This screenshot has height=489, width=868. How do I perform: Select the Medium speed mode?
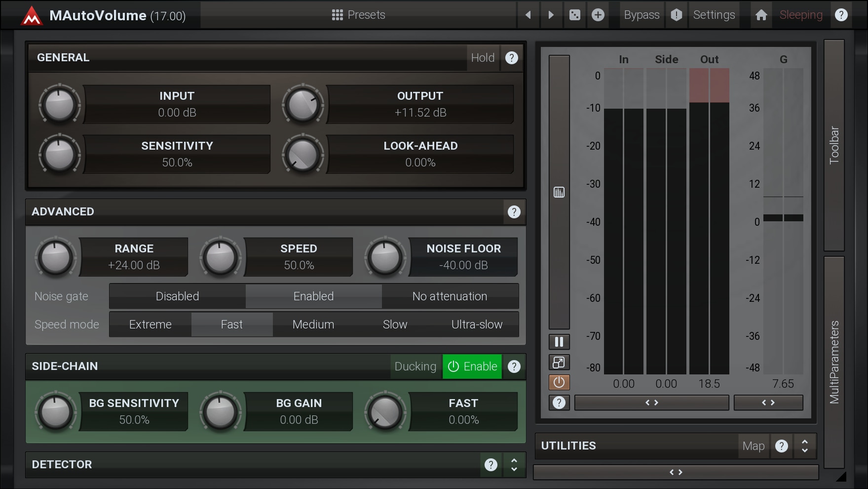tap(313, 325)
